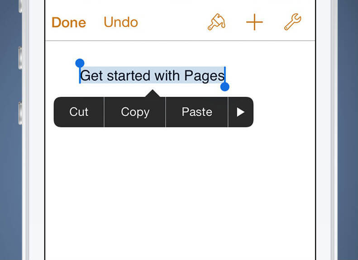Tap the selection end handle dot
The height and width of the screenshot is (260, 358).
[x=225, y=87]
